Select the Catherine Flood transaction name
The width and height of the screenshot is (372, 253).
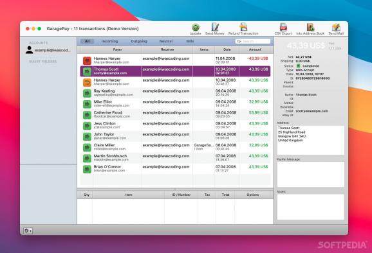click(107, 112)
